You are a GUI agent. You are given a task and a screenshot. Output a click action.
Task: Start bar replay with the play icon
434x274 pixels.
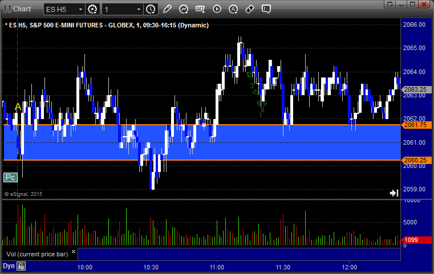coord(217,9)
